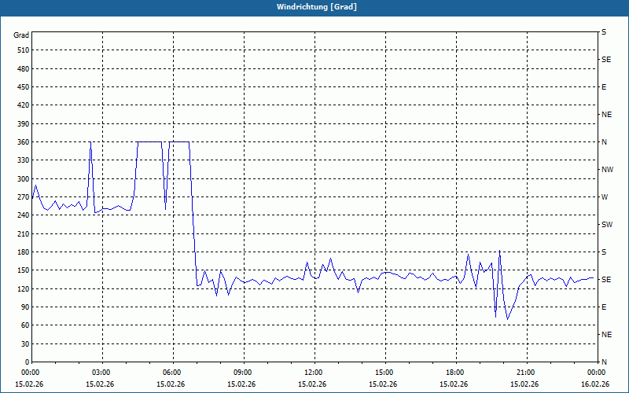The height and width of the screenshot is (393, 629).
Task: Select the 15.02.26 date under 12:00
Action: (x=312, y=384)
